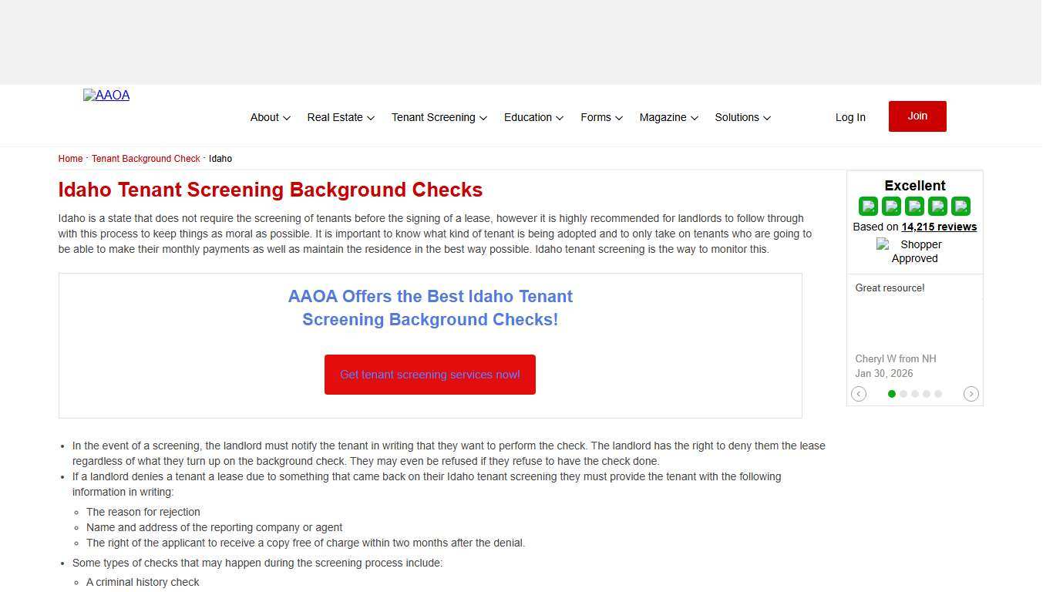Open the AAOA homepage via the logo

pyautogui.click(x=106, y=95)
